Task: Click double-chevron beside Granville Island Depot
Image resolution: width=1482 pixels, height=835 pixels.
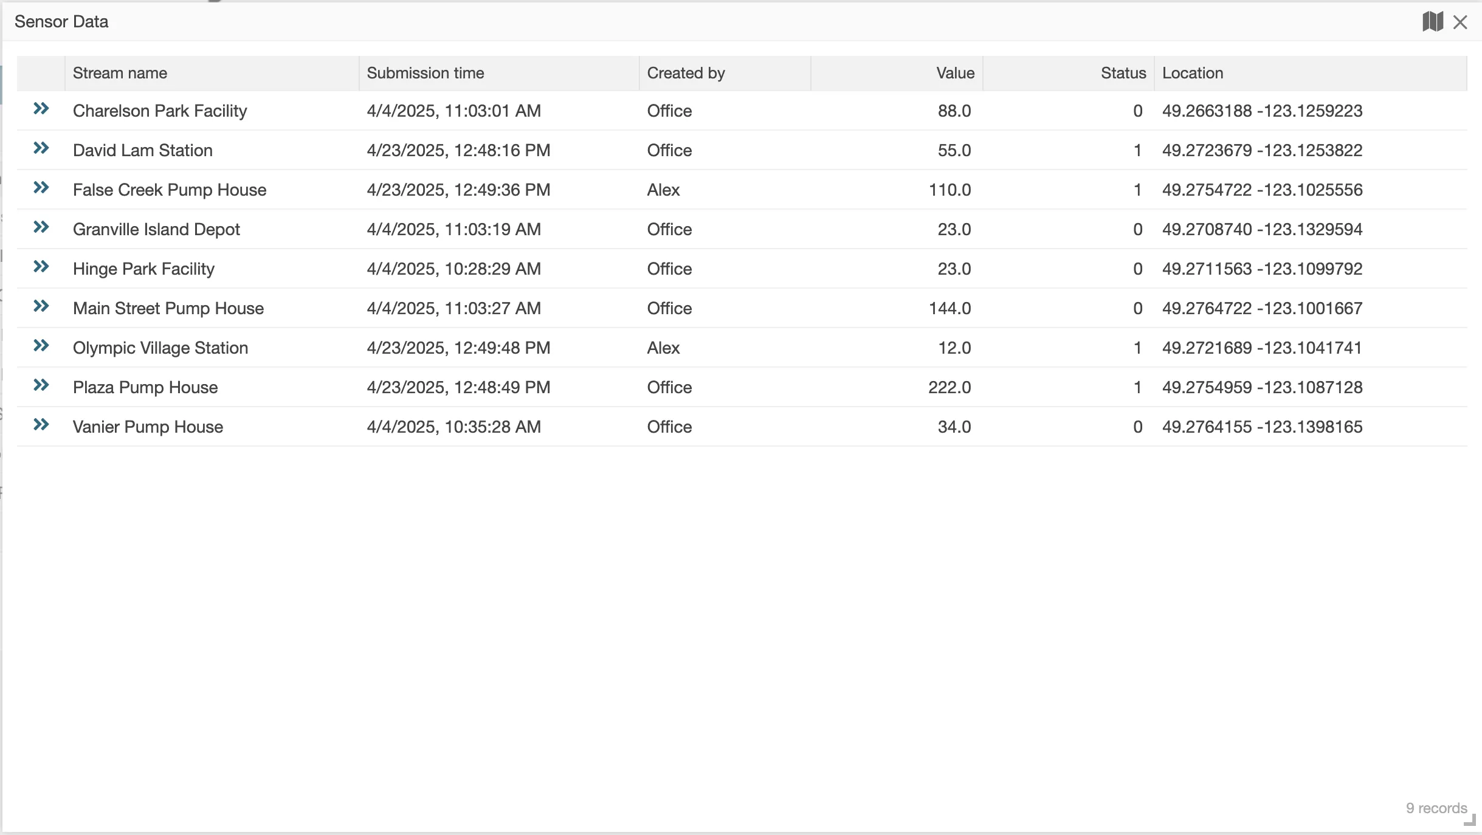Action: click(41, 227)
